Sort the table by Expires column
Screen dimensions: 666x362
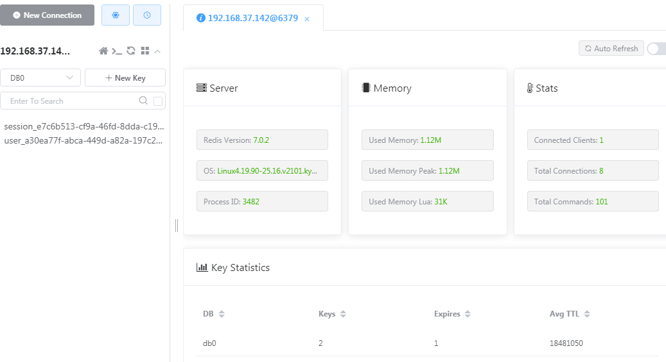point(467,314)
